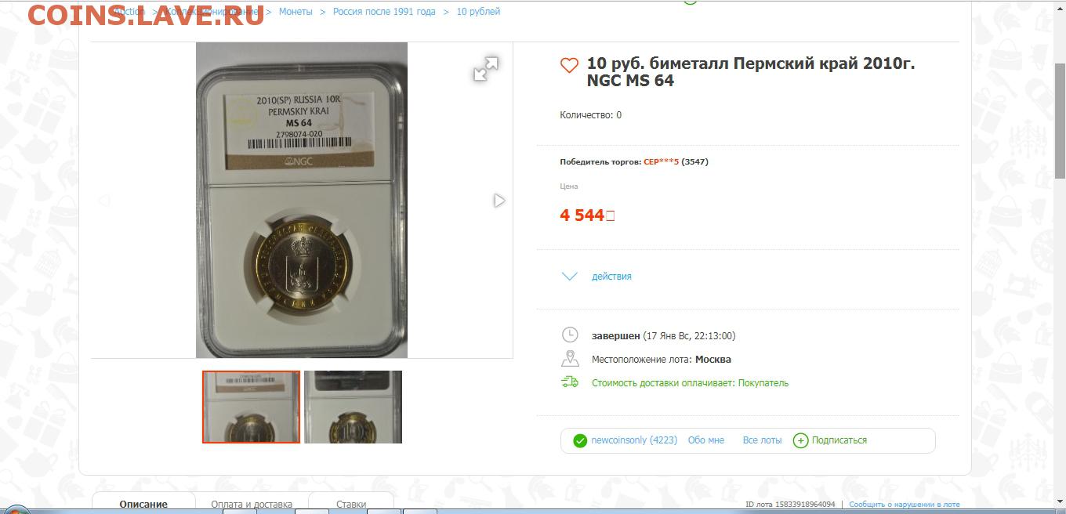Open the Ставки tab
1066x514 pixels.
pos(351,504)
